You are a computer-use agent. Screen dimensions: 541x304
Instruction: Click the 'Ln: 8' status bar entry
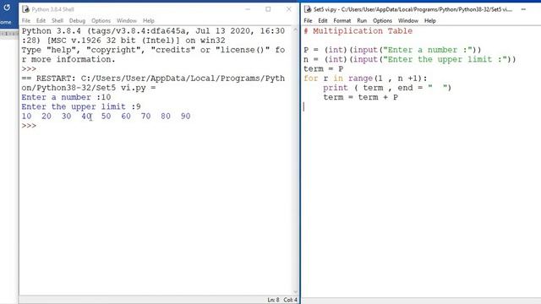tap(273, 300)
